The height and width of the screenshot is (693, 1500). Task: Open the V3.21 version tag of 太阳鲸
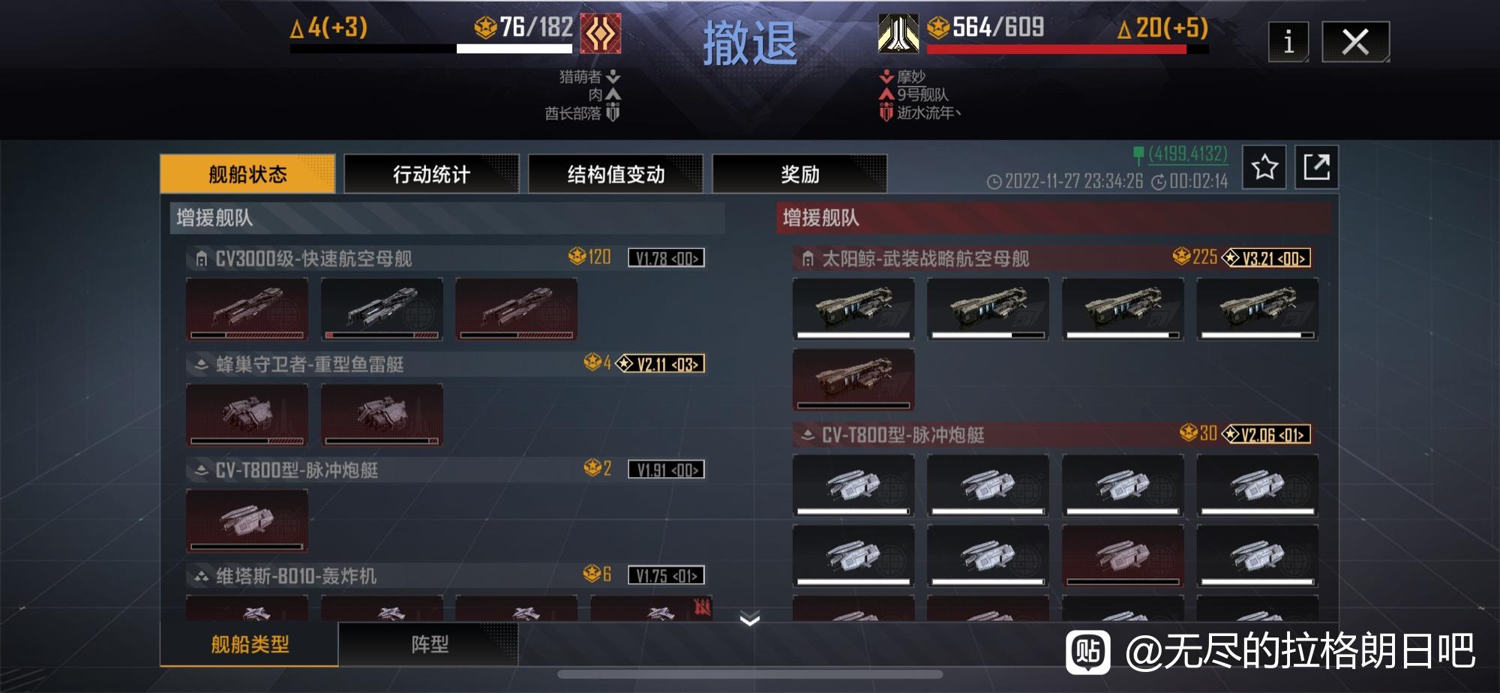pos(1267,258)
